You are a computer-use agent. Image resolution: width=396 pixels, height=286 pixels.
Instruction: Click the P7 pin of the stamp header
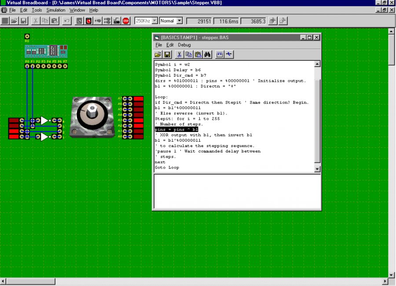(65, 66)
